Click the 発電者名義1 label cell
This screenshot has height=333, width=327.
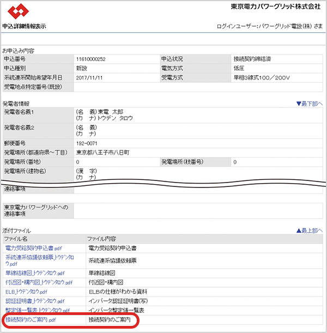pyautogui.click(x=38, y=115)
